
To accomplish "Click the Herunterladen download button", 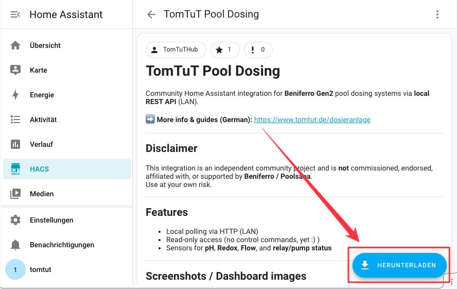I will point(399,265).
